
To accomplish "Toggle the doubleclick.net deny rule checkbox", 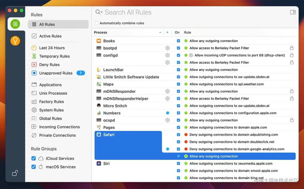I will [x=178, y=142].
